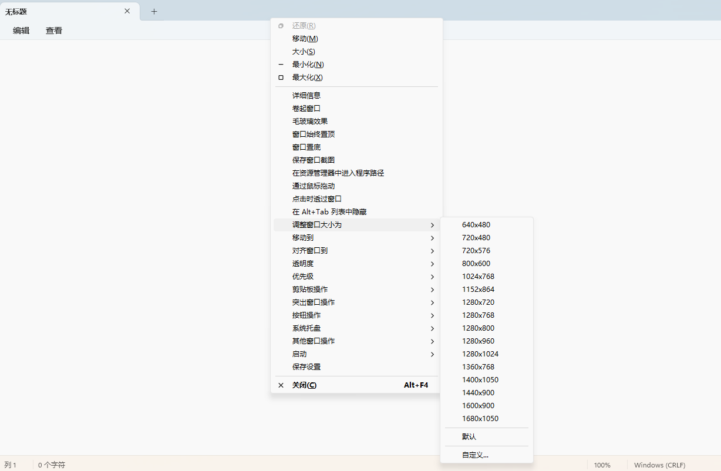Choose 在资源管理器中进入程序路径
The width and height of the screenshot is (721, 471).
[356, 173]
